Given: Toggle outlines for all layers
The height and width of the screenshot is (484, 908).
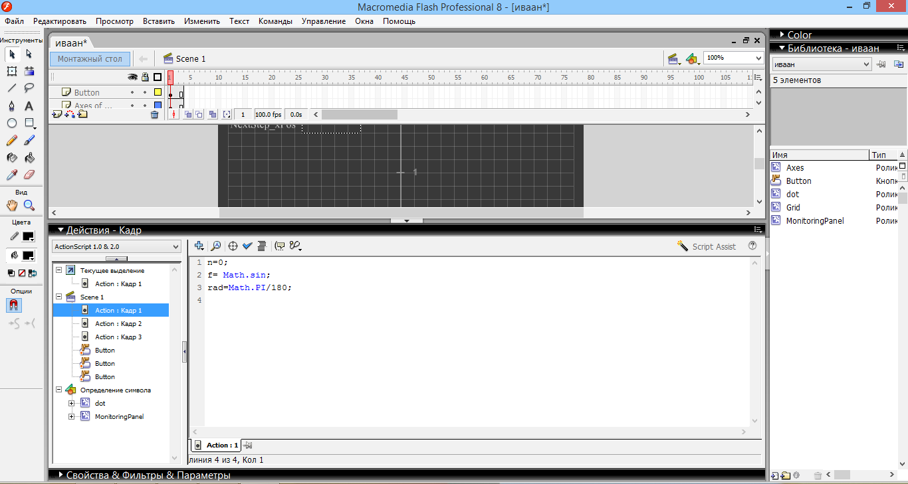Looking at the screenshot, I should coord(158,77).
